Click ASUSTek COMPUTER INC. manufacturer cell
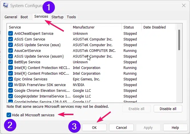190x134 pixels. point(94,50)
